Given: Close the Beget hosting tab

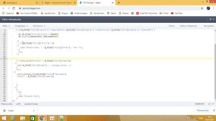Looking at the screenshot, I should 75,3.
